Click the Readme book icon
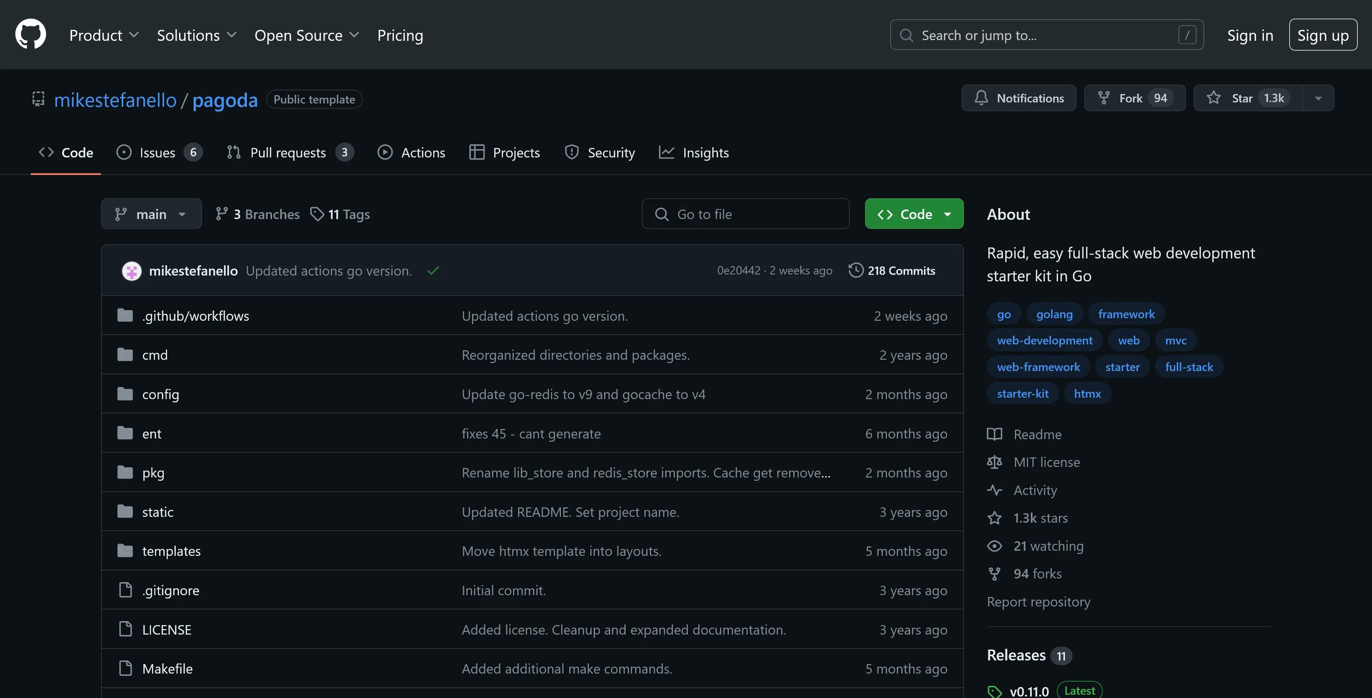Viewport: 1372px width, 698px height. point(994,434)
